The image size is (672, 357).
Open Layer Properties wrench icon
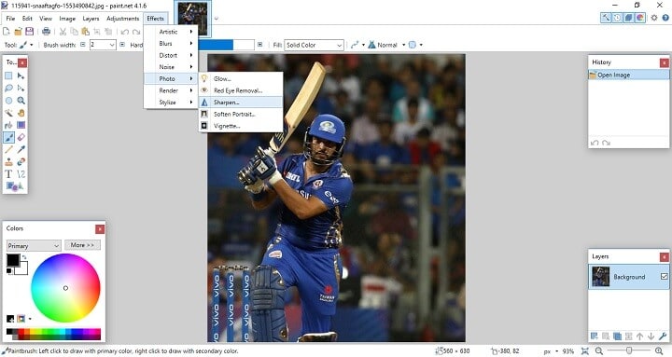(x=663, y=336)
